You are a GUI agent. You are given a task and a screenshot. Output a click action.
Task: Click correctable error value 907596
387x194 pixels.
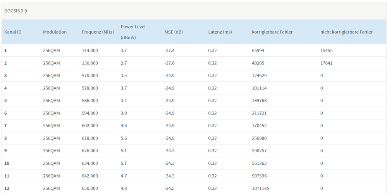(x=259, y=176)
